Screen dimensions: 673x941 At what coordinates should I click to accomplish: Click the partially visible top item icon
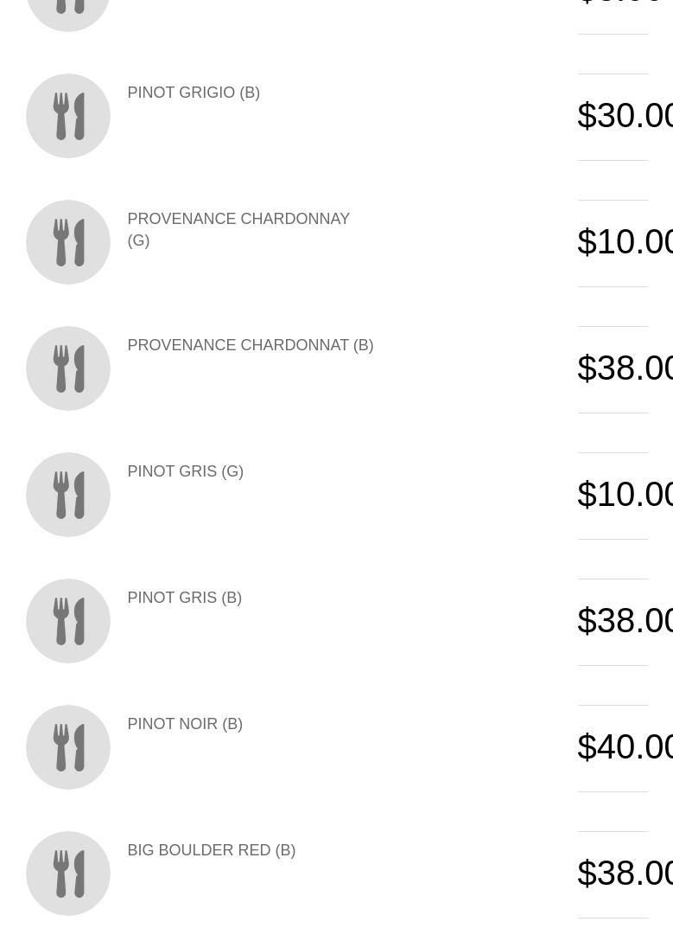tap(68, 12)
